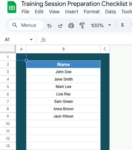Open the Insert menu
The image size is (132, 150).
(x=72, y=12)
